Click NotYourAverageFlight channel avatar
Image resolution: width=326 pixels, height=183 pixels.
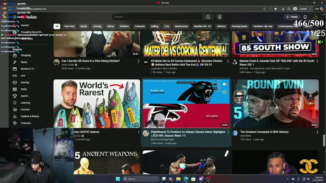pos(146,133)
